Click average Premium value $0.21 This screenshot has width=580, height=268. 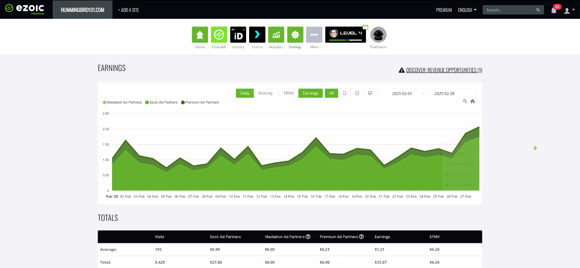click(x=325, y=249)
